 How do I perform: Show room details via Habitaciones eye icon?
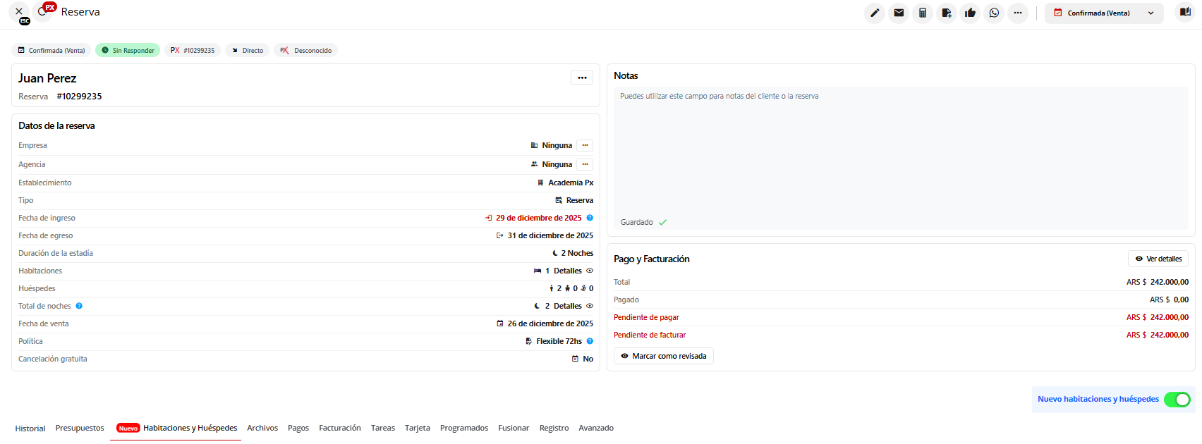click(x=590, y=271)
